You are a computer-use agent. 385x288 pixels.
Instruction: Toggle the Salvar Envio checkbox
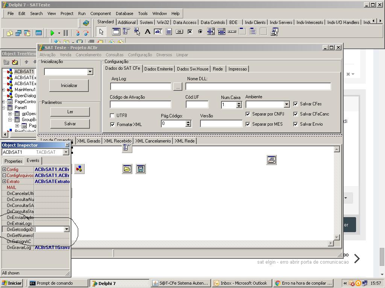click(x=296, y=124)
